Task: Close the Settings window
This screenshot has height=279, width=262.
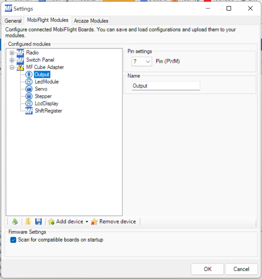Action: 250,8
